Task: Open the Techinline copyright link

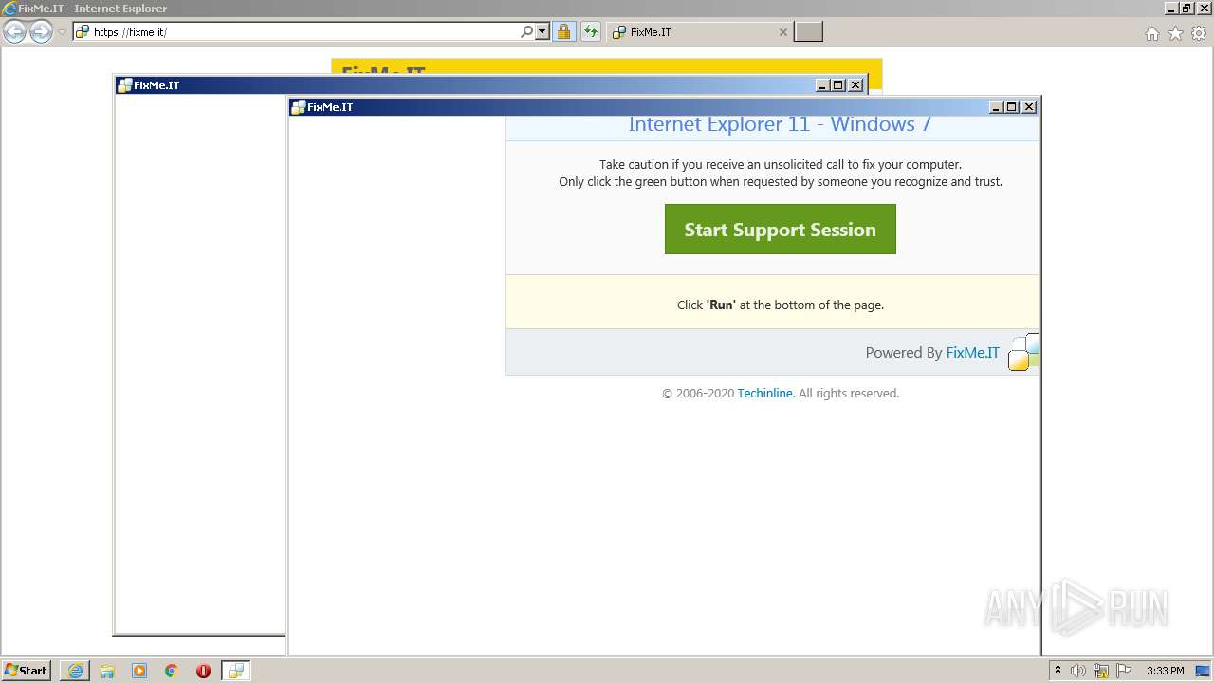Action: pos(764,394)
